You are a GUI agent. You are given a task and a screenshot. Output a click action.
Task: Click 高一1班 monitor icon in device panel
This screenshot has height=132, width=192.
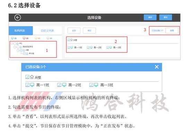pos(72,47)
